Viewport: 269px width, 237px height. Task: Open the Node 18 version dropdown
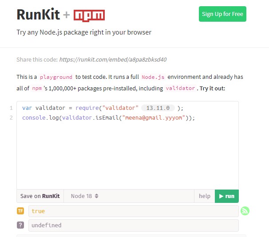click(x=85, y=196)
